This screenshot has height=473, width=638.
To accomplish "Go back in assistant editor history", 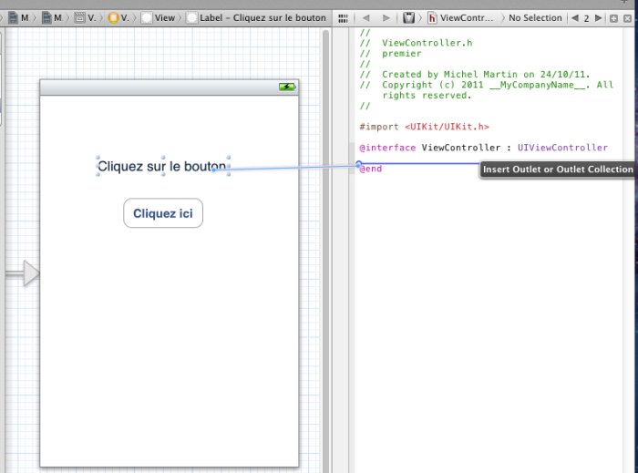I will tap(365, 17).
